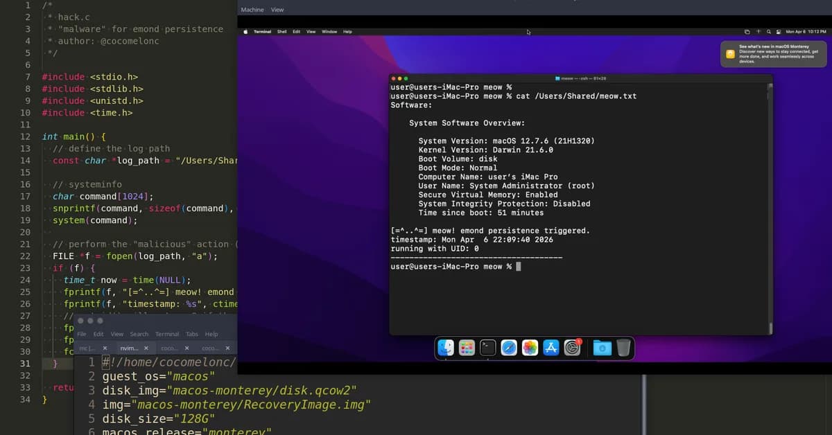Close the mc tab
The height and width of the screenshot is (435, 832).
coord(105,348)
